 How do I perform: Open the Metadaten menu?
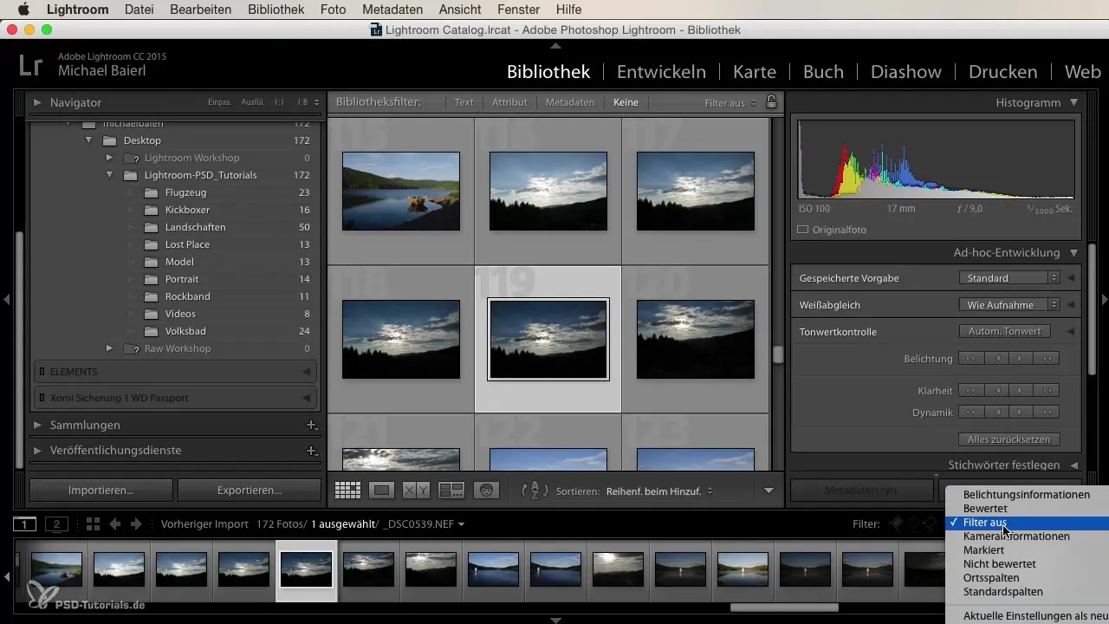coord(392,10)
